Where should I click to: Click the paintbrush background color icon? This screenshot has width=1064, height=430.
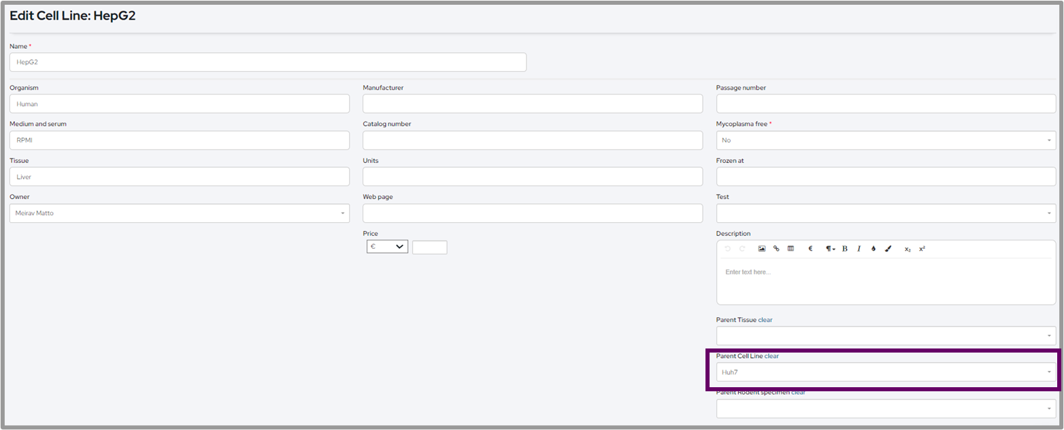pos(888,249)
